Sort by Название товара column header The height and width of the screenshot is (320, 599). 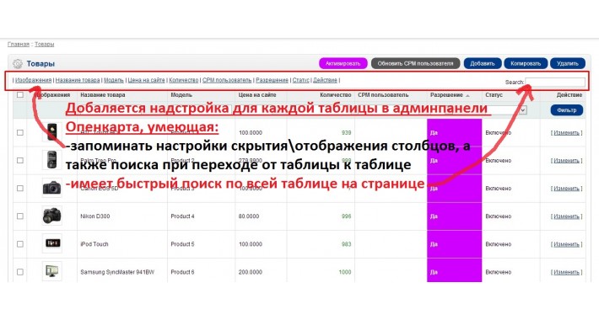click(x=103, y=95)
